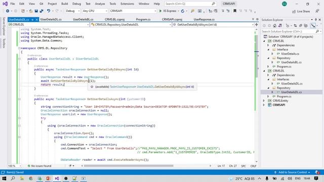Click the Open File toolbar icon
Screen dimensions: 324x182
31,11
